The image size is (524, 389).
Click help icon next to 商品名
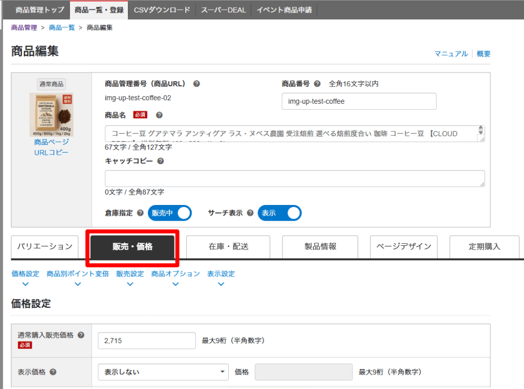159,115
